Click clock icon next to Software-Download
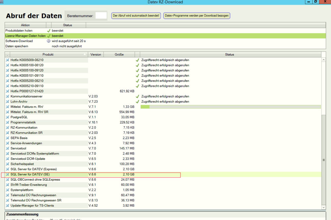331x220 pixels. [49, 41]
